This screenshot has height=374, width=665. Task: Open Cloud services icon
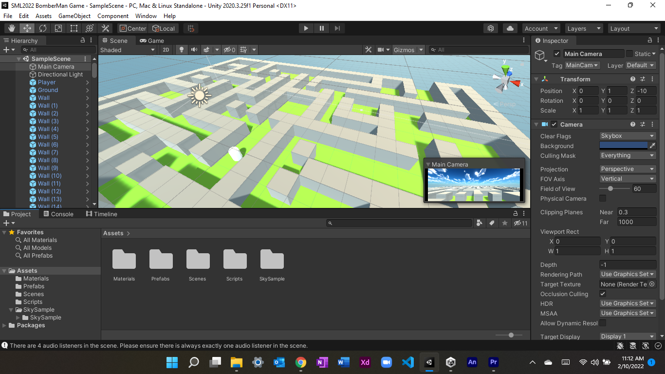tap(510, 28)
